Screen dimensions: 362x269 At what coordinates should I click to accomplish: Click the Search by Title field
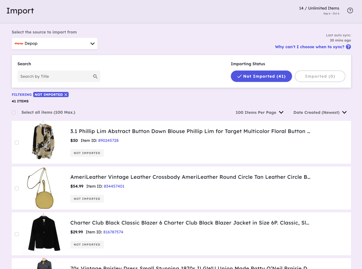pos(59,76)
